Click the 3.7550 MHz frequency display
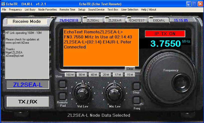 (165, 43)
